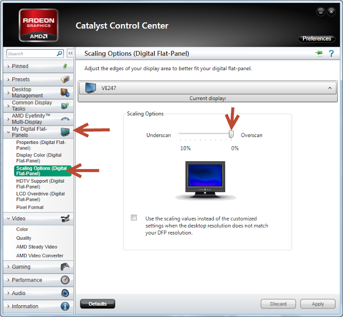Collapse the VE247 display selector arrow
Screen dimensions: 343x317
pyautogui.click(x=330, y=88)
